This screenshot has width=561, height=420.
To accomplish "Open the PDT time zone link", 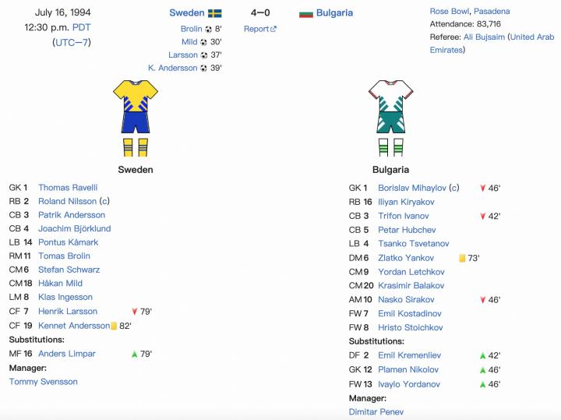I will pyautogui.click(x=82, y=27).
